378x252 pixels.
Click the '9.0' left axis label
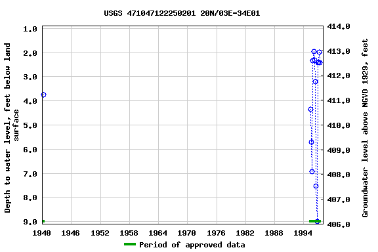click(x=30, y=222)
